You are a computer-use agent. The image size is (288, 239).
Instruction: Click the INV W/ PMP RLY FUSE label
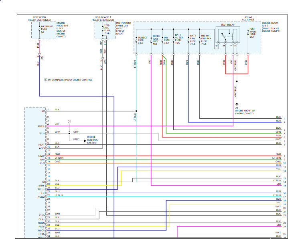click(206, 40)
